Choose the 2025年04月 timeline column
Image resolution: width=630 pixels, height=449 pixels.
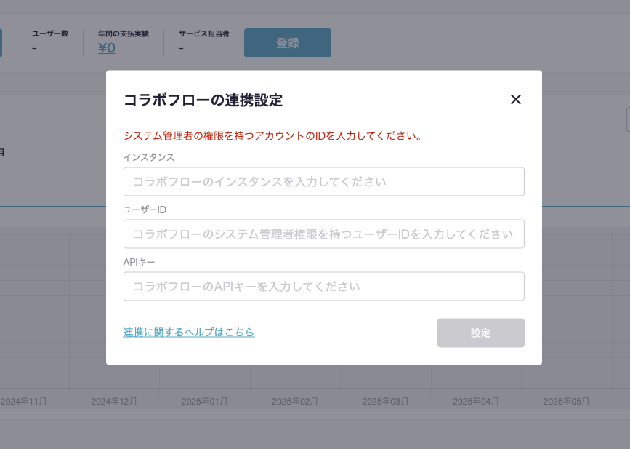(x=476, y=402)
